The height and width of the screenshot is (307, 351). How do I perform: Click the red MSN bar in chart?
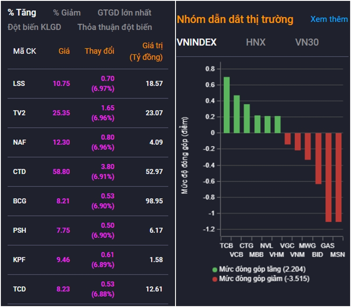pos(338,177)
